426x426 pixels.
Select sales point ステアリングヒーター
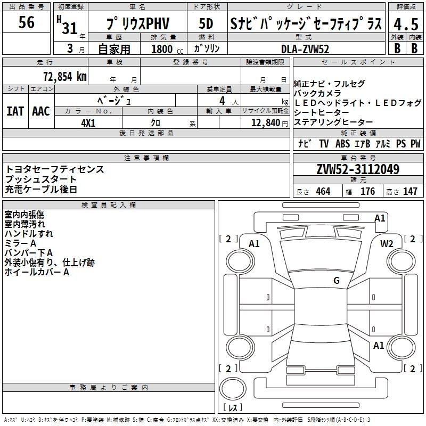pos(333,122)
